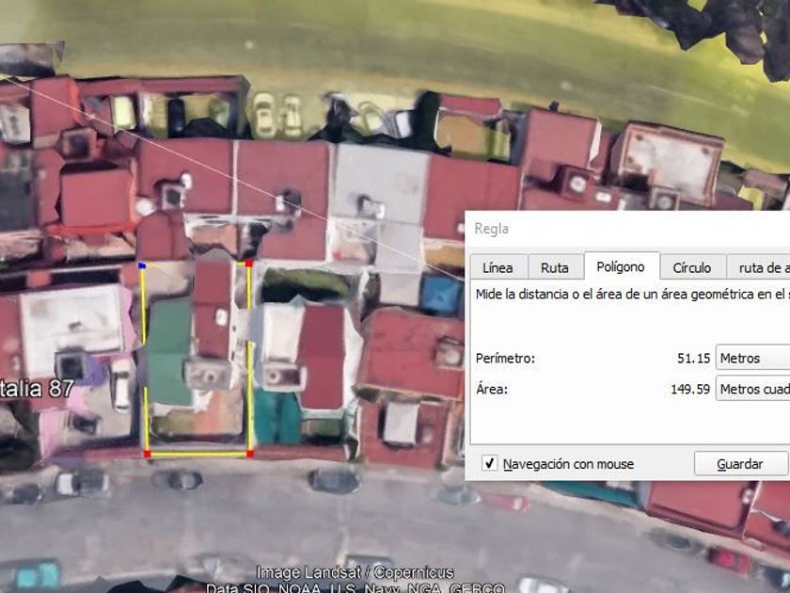Open the Área units dropdown (Metros cuadrados)

pyautogui.click(x=752, y=389)
